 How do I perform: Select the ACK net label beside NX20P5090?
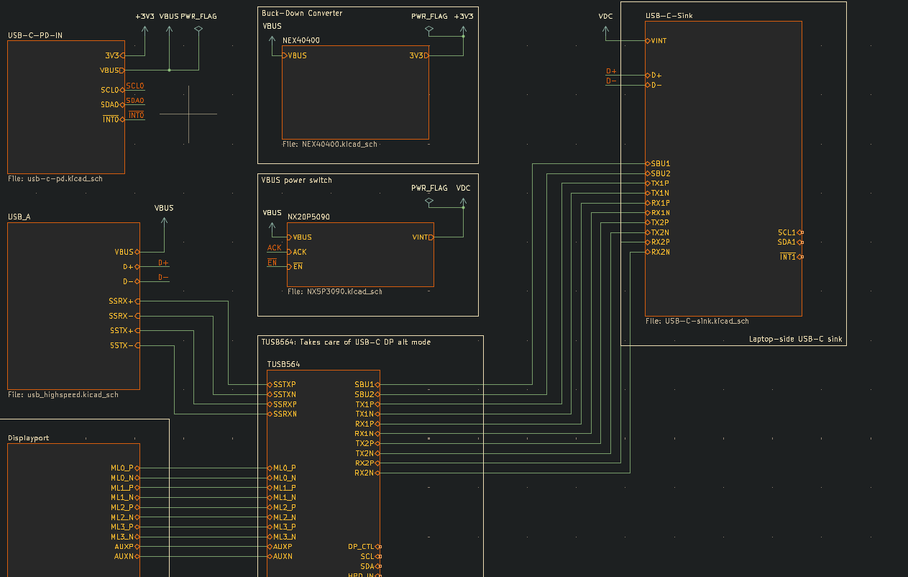(275, 247)
